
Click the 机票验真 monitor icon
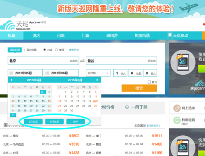point(177,120)
